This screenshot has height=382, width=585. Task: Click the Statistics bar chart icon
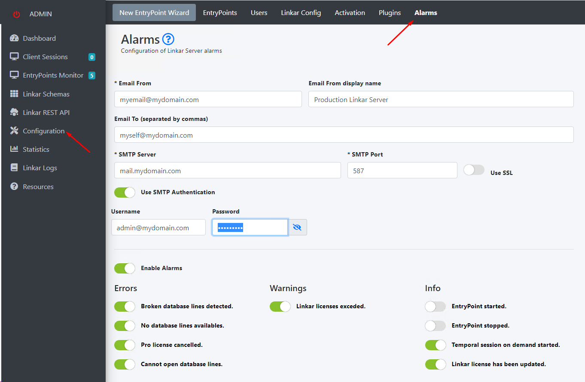[x=14, y=149]
